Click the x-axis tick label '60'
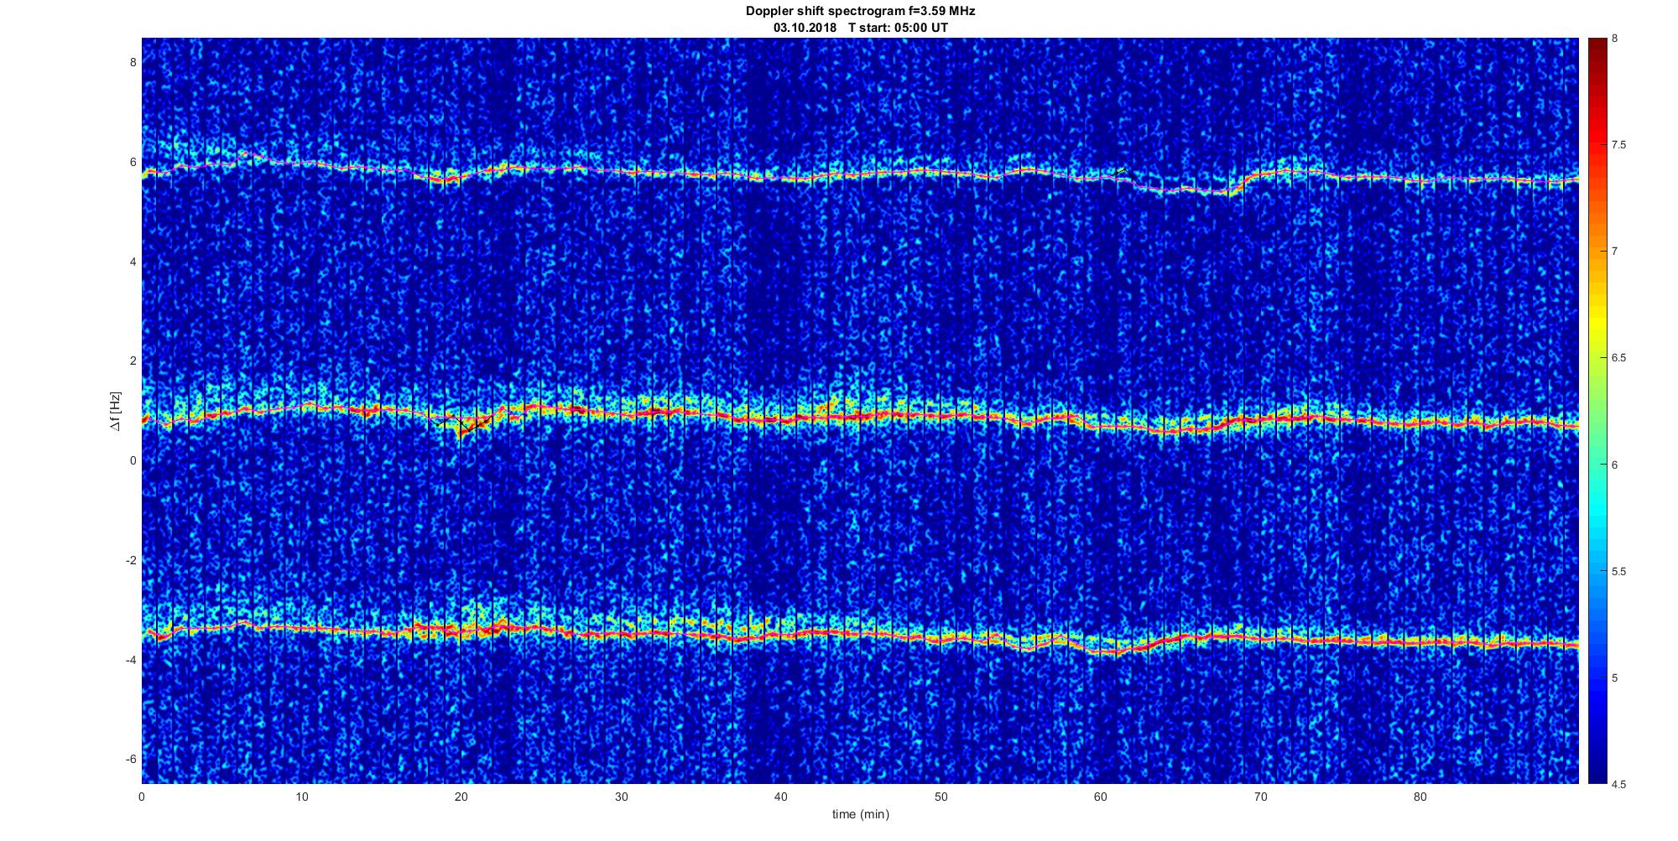This screenshot has width=1678, height=841. pos(1101,797)
